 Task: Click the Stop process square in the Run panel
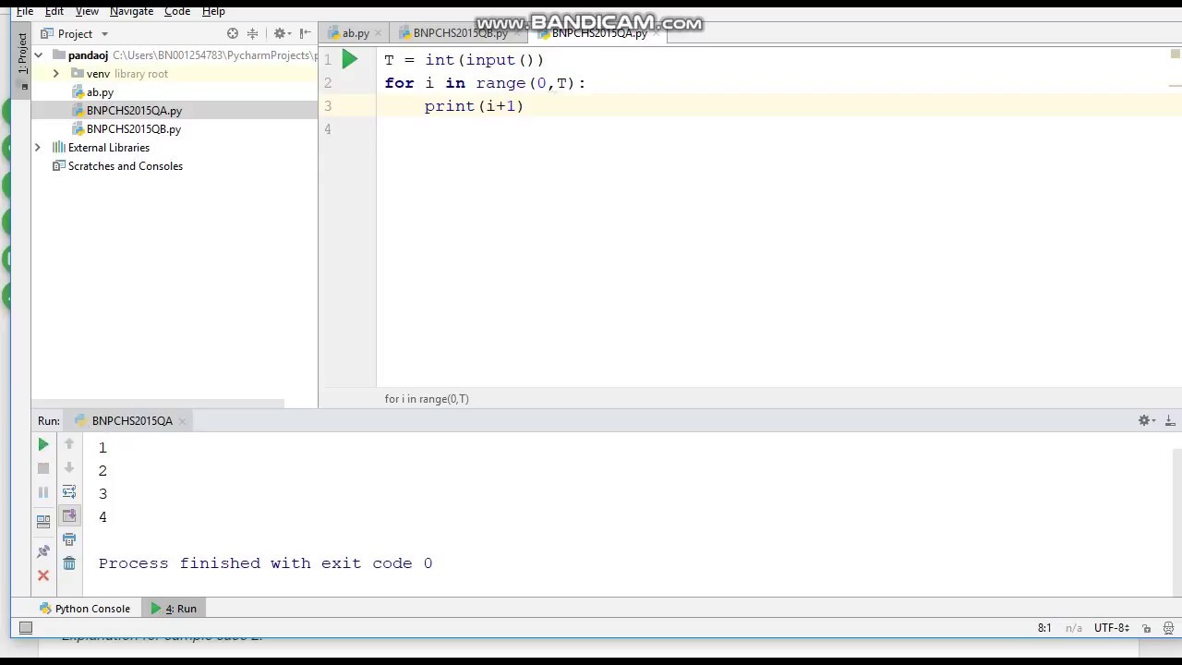(x=43, y=468)
